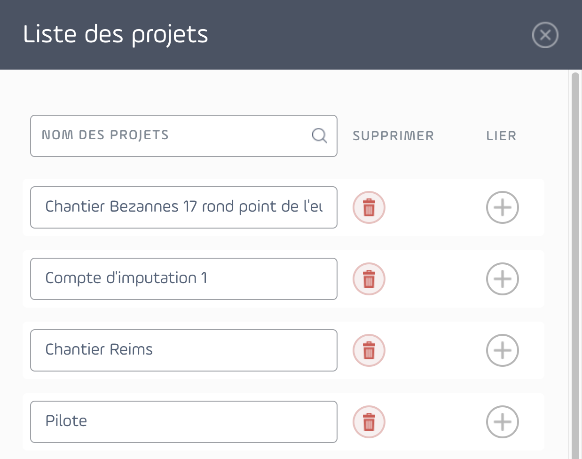This screenshot has height=459, width=582.
Task: Delete the Compte d'imputation 1 project
Action: (x=369, y=279)
